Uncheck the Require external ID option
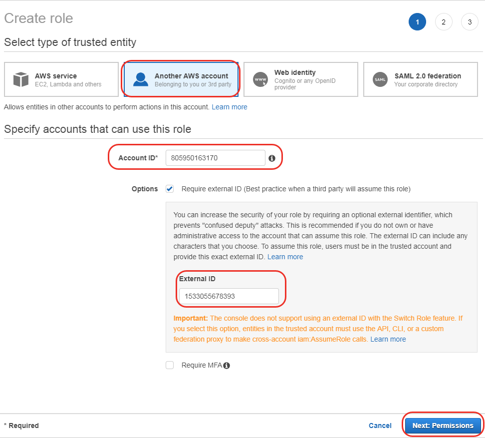The width and height of the screenshot is (485, 438). pos(170,189)
